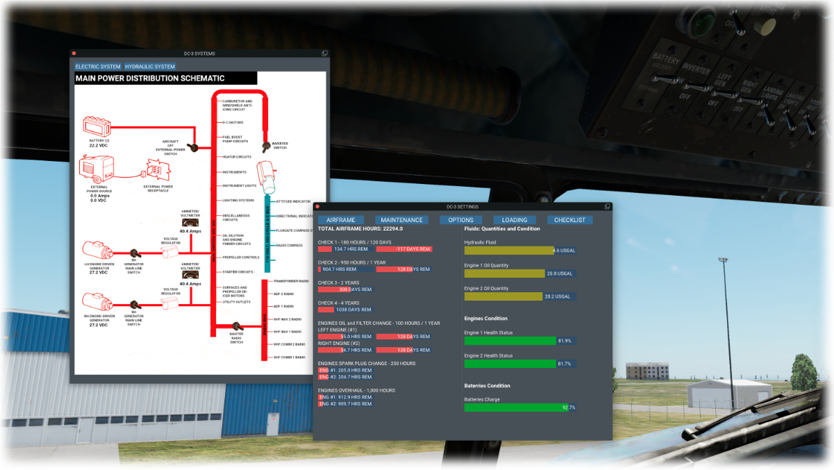Pop out the DC-3 Systems window
Screen dimensions: 834x470
pyautogui.click(x=324, y=53)
